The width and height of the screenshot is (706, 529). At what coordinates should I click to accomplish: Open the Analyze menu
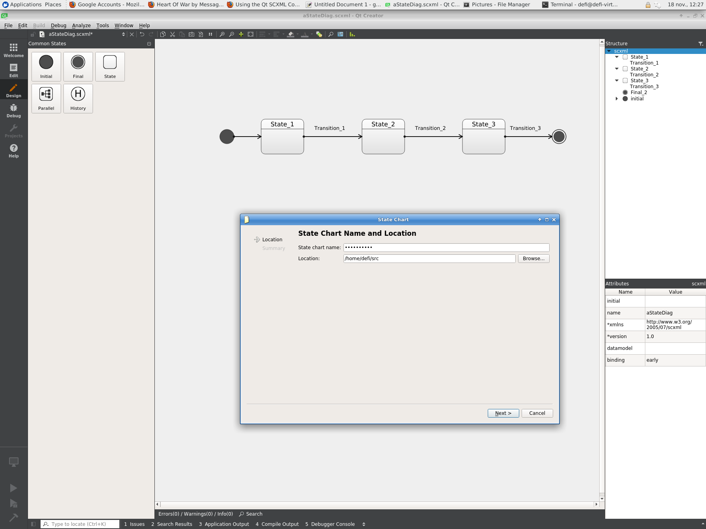[81, 25]
